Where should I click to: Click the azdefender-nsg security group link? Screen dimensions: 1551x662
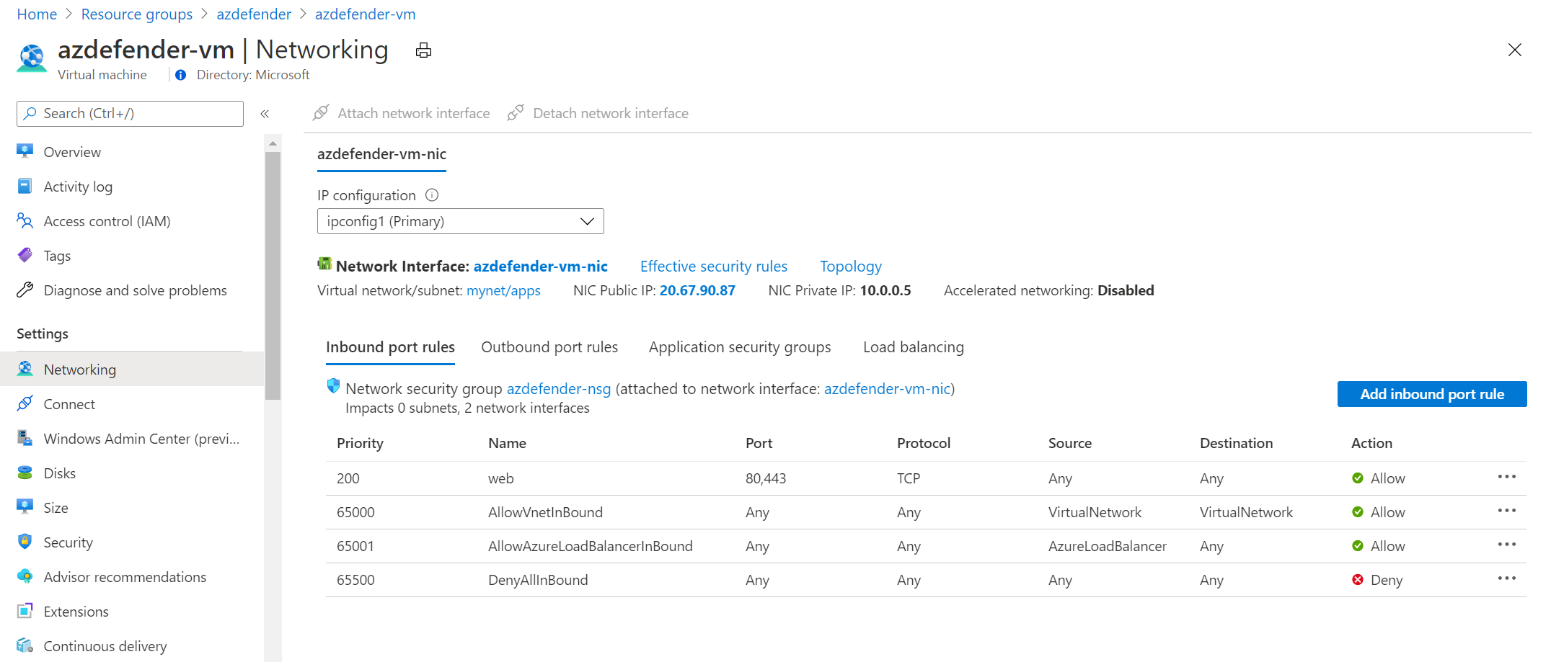pos(558,389)
